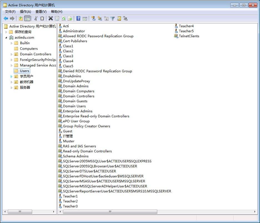Viewport: 260px width, 223px height.
Task: Open the 帮助(H) menu
Action: click(x=57, y=12)
